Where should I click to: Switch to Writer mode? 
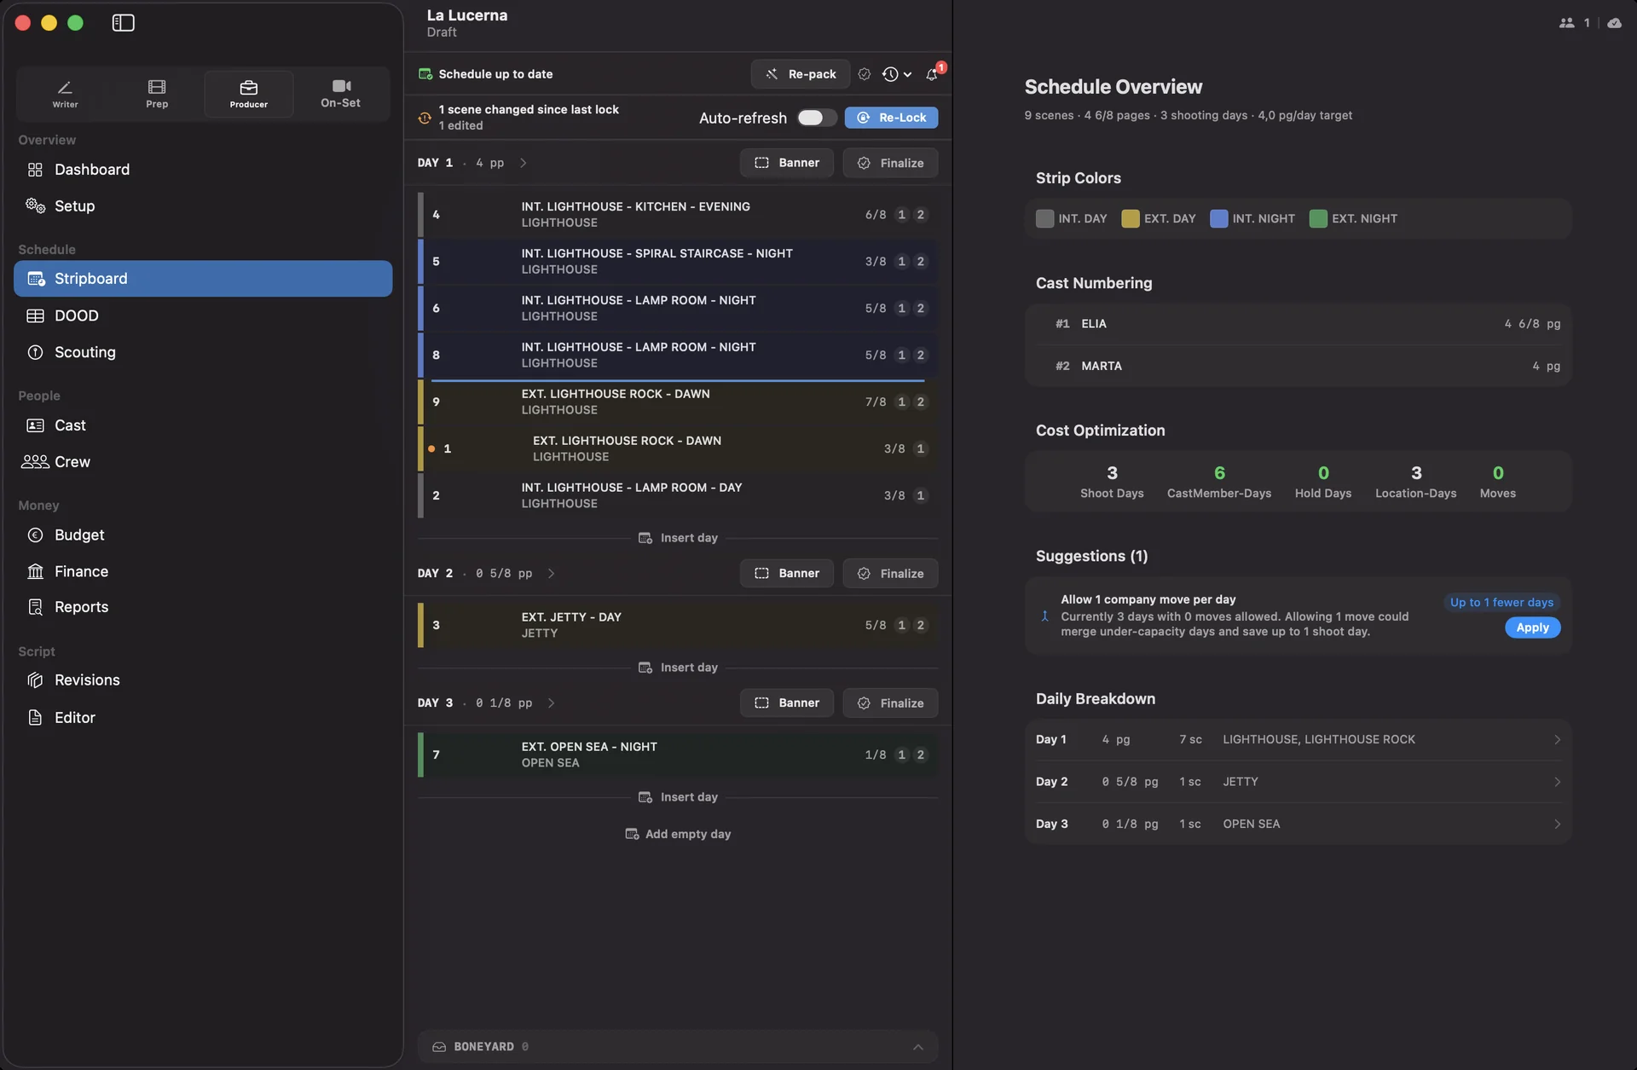[x=65, y=94]
